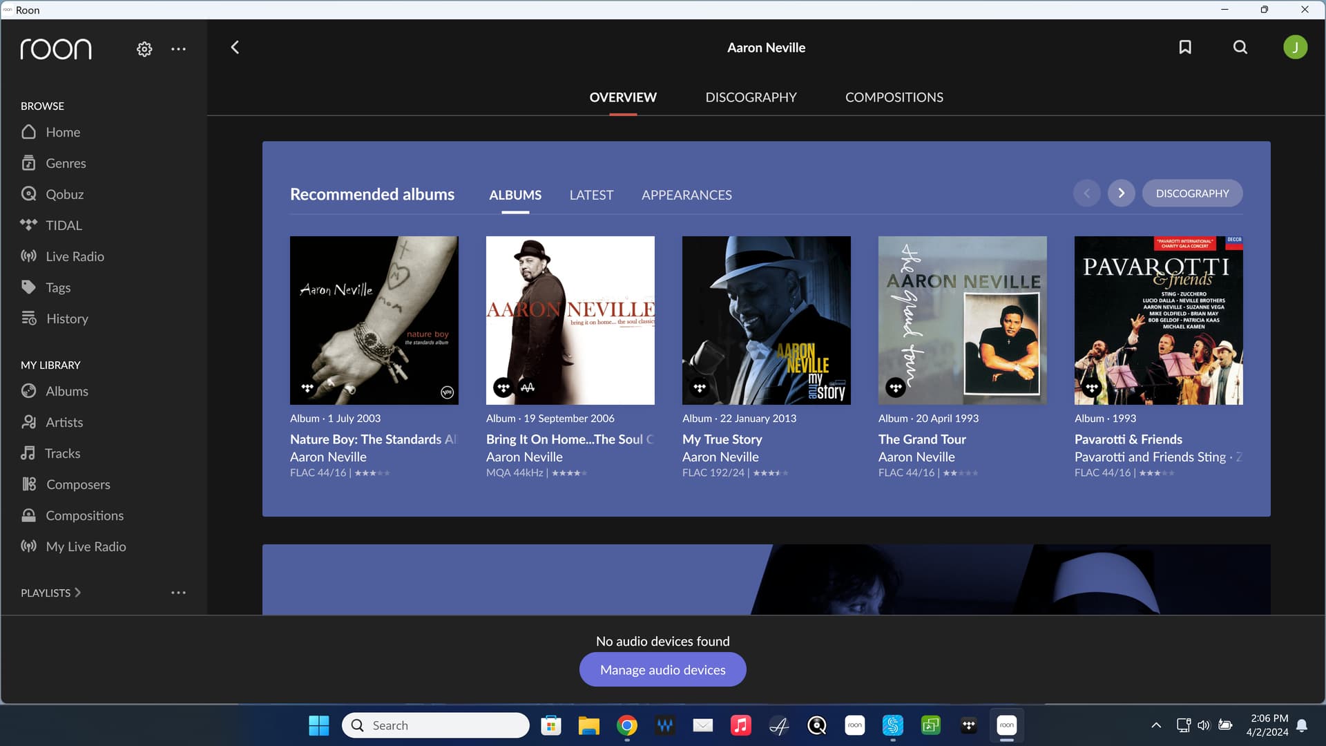Click the Windows taskbar Search box
The width and height of the screenshot is (1326, 746).
coord(436,725)
